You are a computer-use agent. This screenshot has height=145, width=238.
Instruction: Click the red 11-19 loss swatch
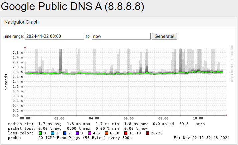click(x=126, y=133)
